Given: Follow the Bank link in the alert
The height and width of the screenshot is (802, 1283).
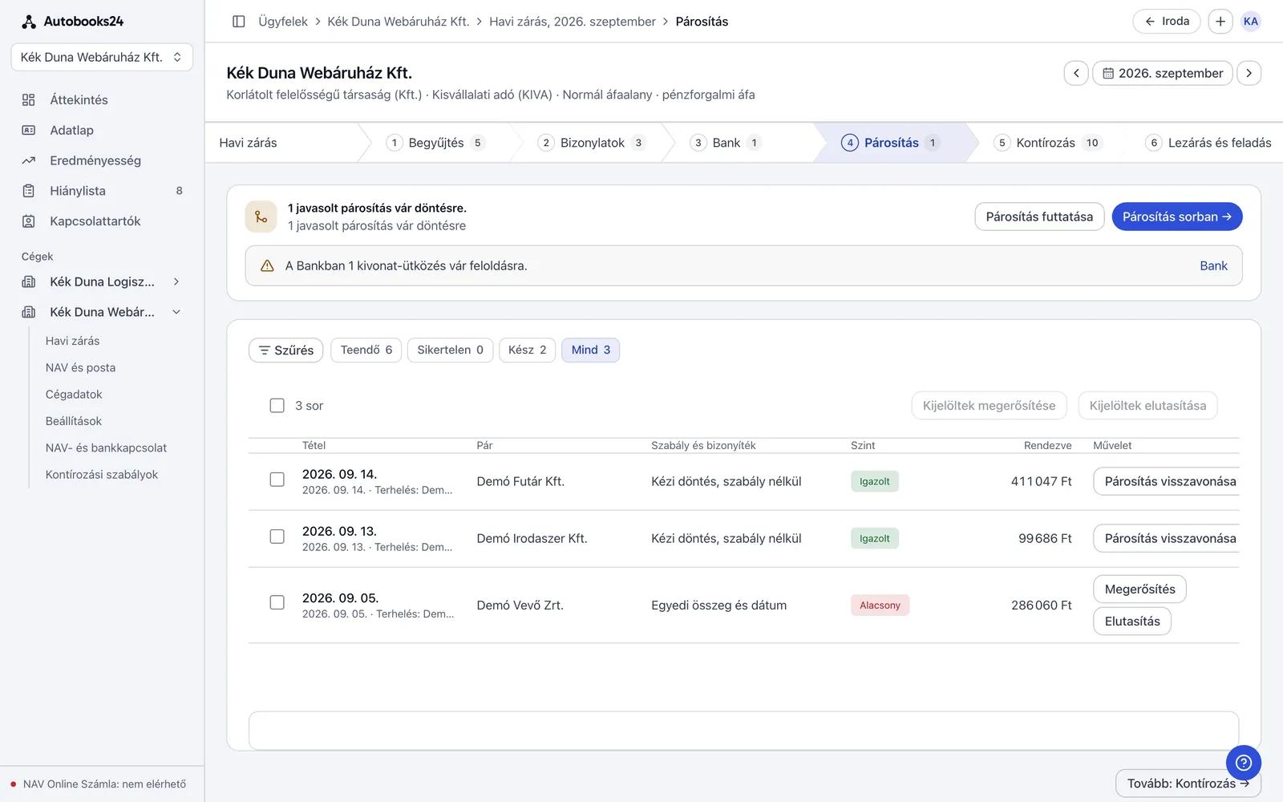Looking at the screenshot, I should point(1213,266).
